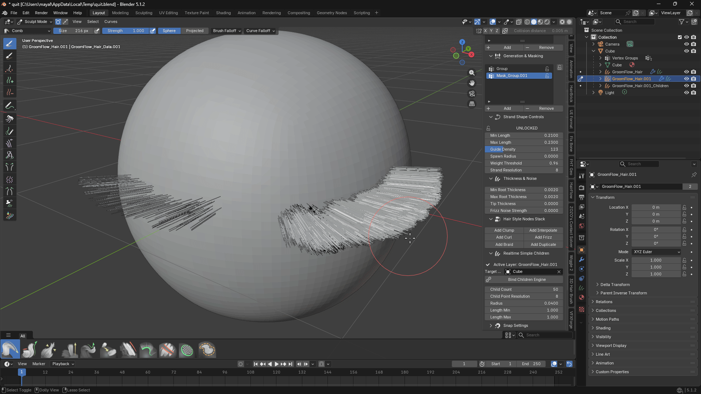Switch to the Sculpting workspace tab

[144, 13]
